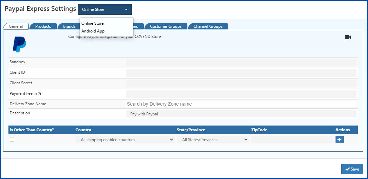
Task: Switch to the Customer Groups tab
Action: (x=166, y=26)
